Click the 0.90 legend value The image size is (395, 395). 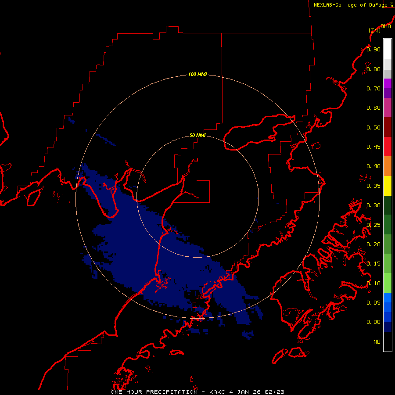click(x=373, y=49)
